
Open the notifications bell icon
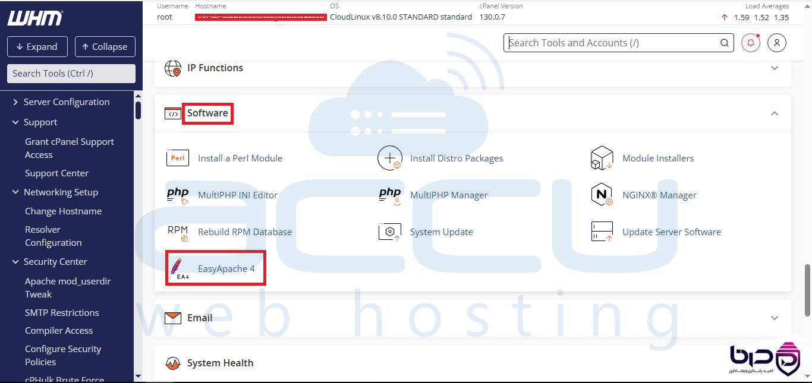click(751, 43)
